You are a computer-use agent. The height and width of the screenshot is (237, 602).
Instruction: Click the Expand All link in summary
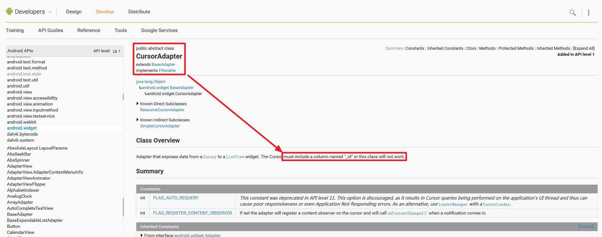tap(584, 48)
